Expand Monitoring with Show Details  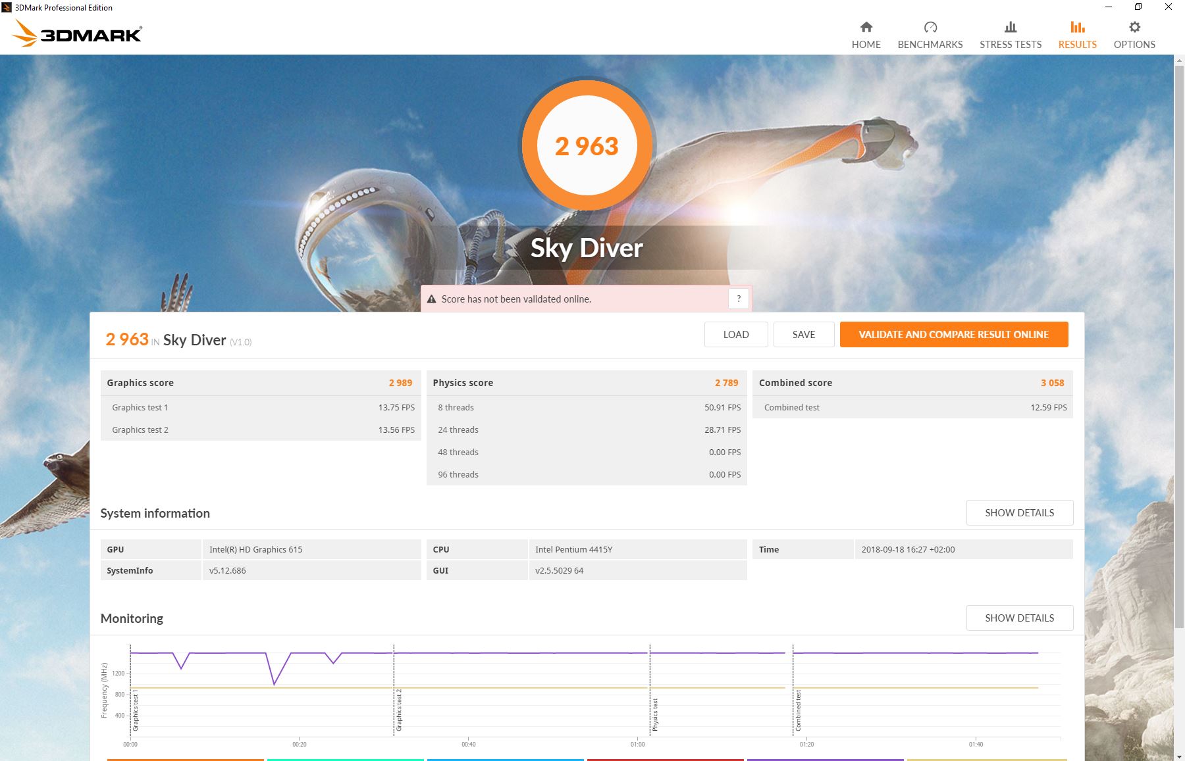point(1019,618)
